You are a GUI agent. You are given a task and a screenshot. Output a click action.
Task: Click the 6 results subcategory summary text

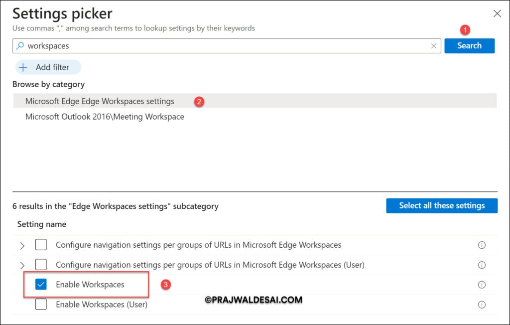(x=116, y=206)
